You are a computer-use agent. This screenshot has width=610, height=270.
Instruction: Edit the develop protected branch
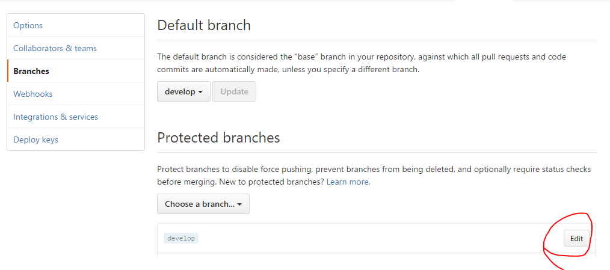click(x=576, y=238)
